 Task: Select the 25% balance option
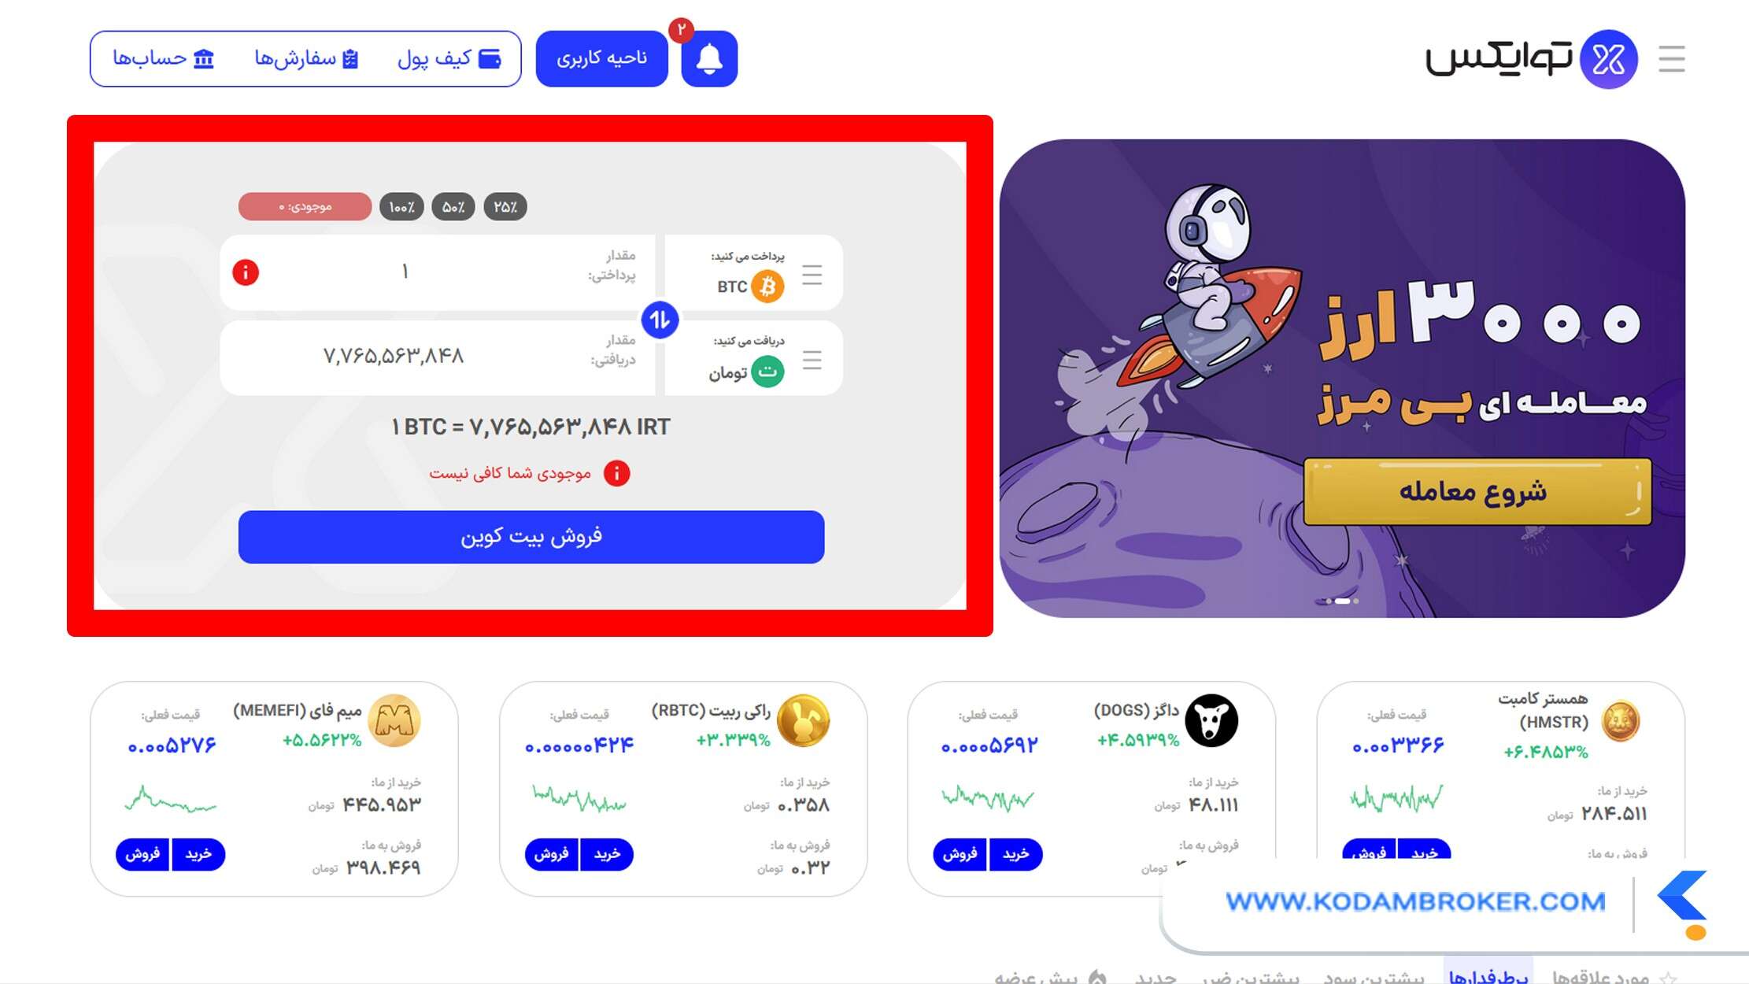coord(505,207)
